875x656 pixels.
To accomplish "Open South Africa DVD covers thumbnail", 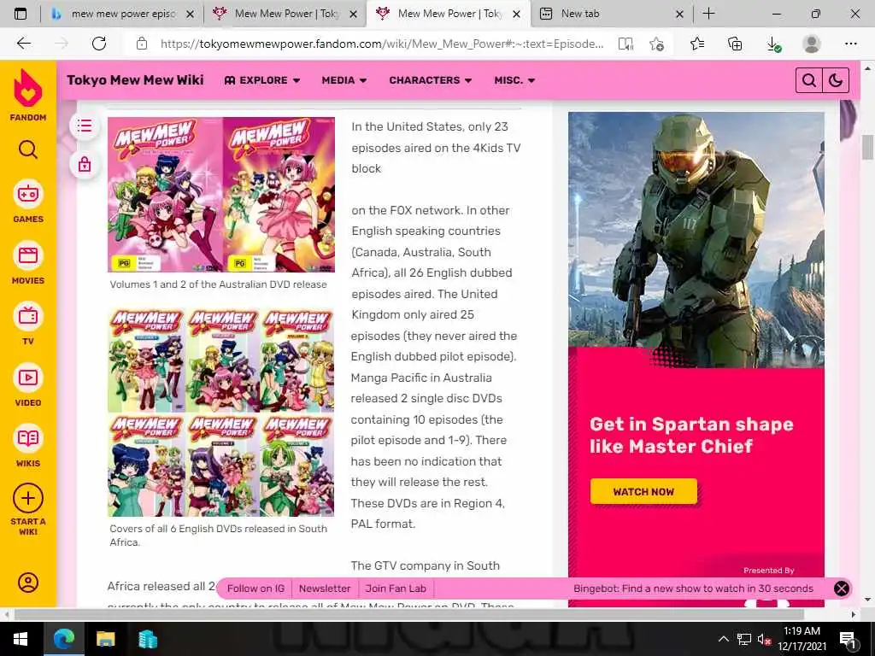I will tap(221, 413).
